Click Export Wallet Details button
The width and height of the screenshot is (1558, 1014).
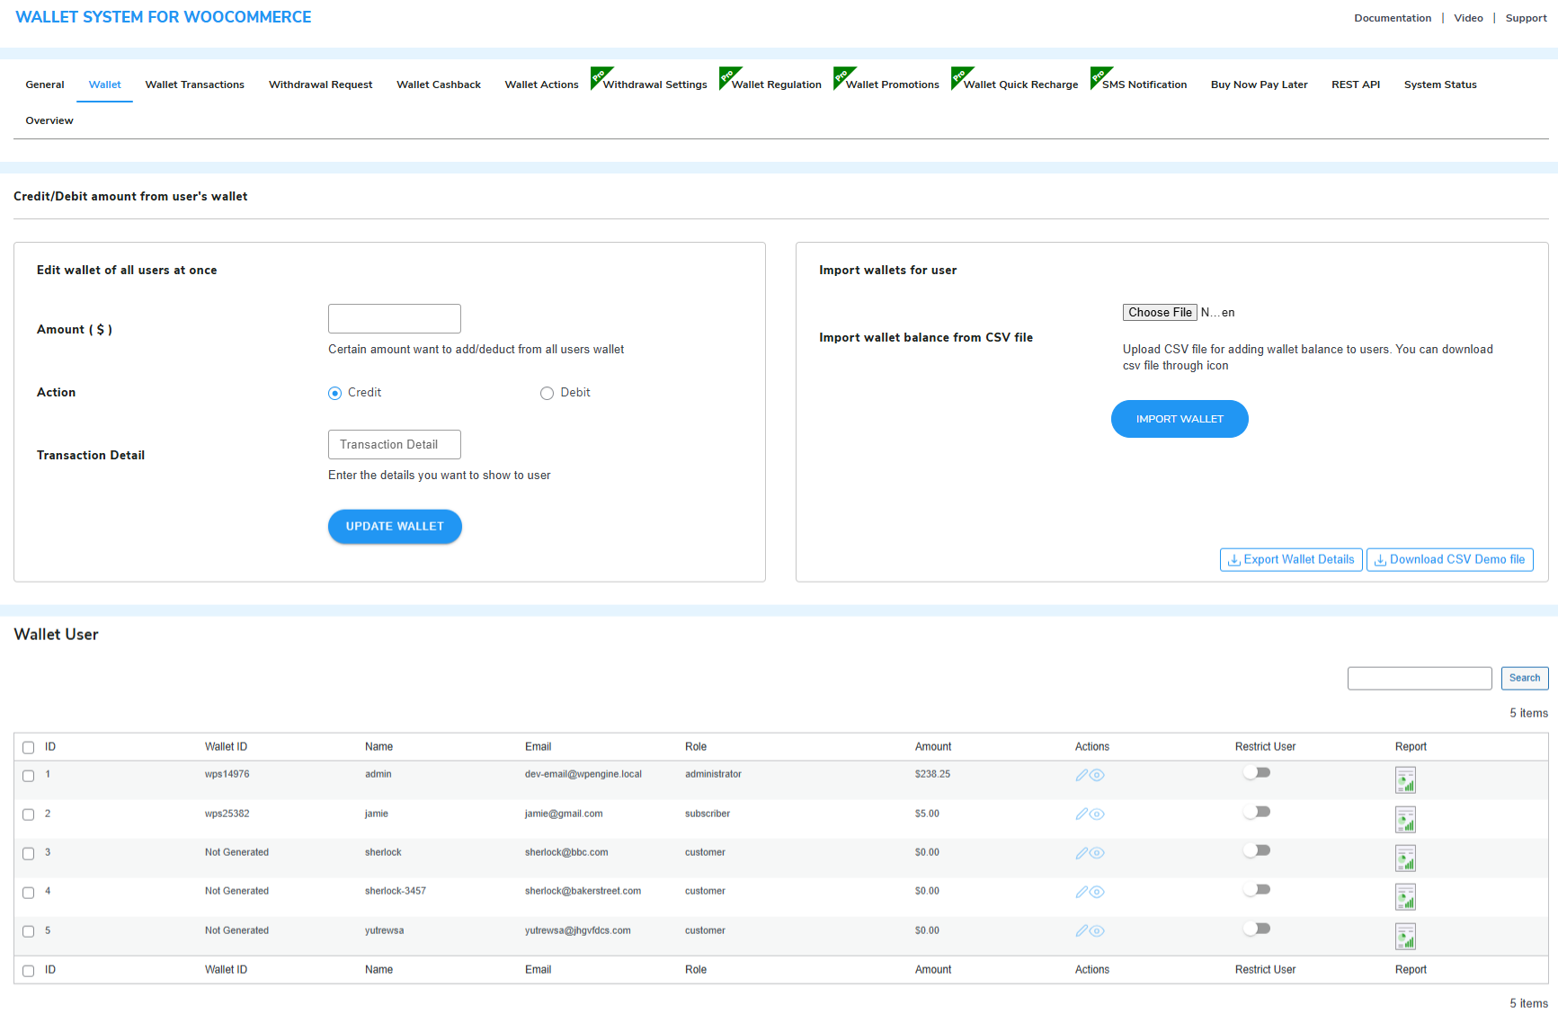coord(1291,559)
